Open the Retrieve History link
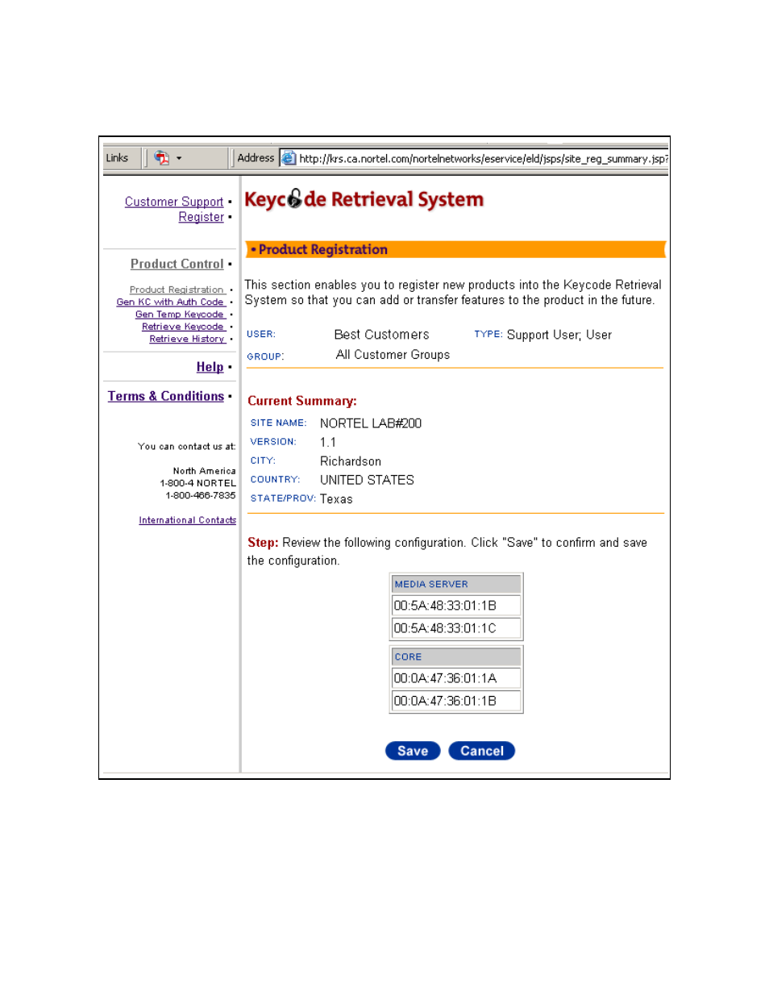Viewport: 769px width, 996px height. pos(187,339)
